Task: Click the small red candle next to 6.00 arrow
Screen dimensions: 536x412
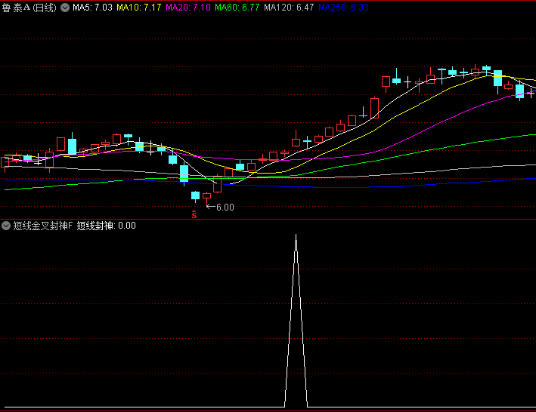Action: click(x=206, y=195)
